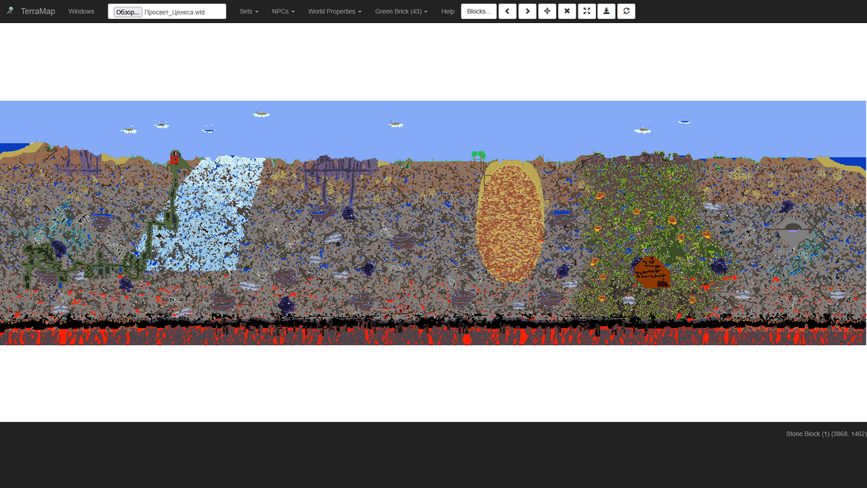Click the brown underground house on the map
The image size is (867, 488).
coord(652,272)
